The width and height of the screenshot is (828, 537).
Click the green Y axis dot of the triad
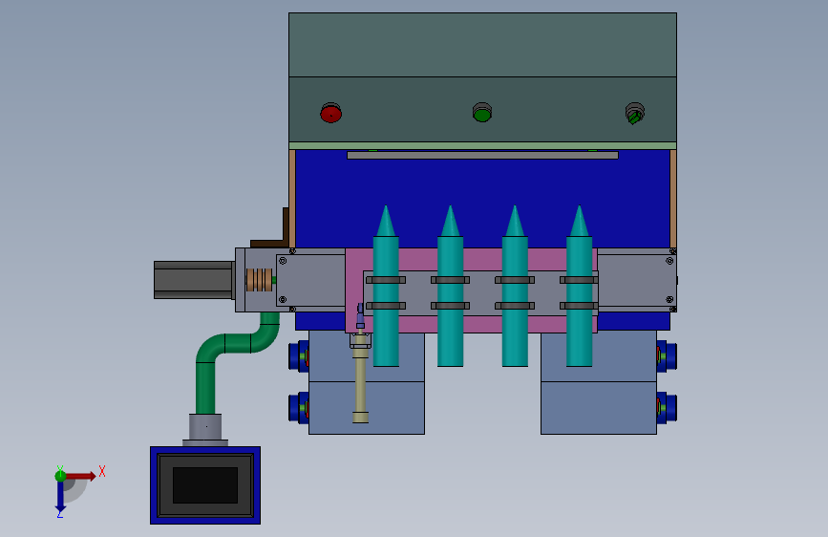tap(60, 476)
